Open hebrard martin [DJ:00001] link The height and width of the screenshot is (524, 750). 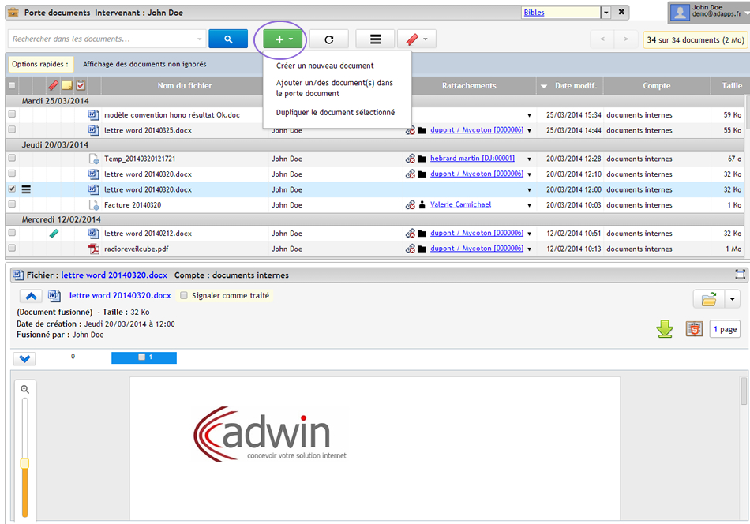click(x=472, y=159)
